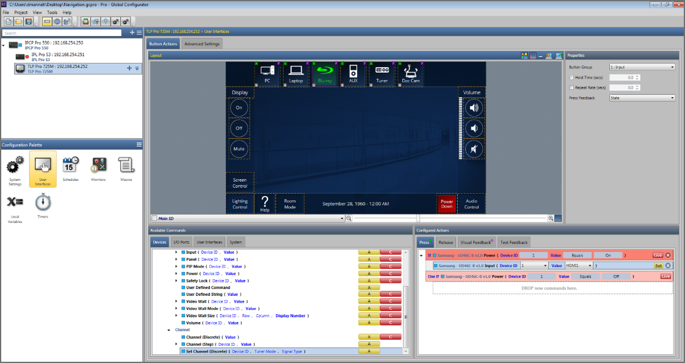Click the Open project folder icon
Screen dimensions: 685x363
(18, 21)
